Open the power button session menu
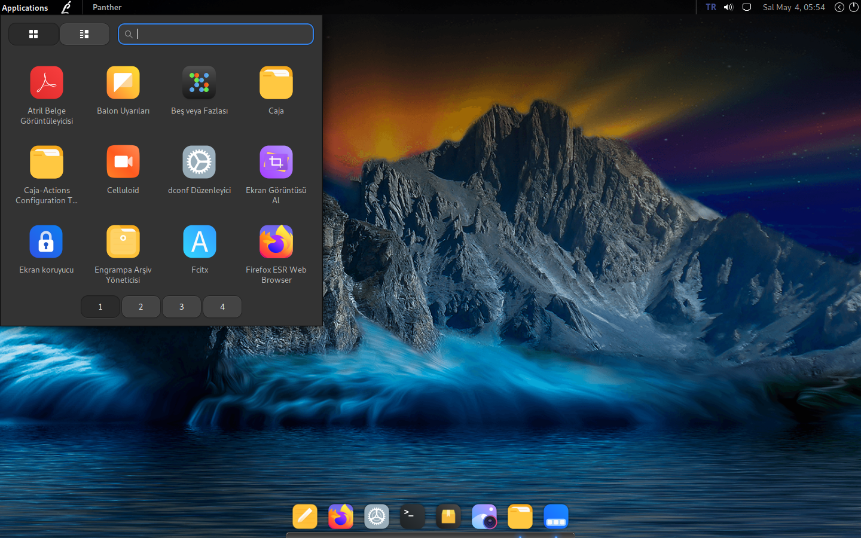Screen dimensions: 861x538 [x=854, y=7]
